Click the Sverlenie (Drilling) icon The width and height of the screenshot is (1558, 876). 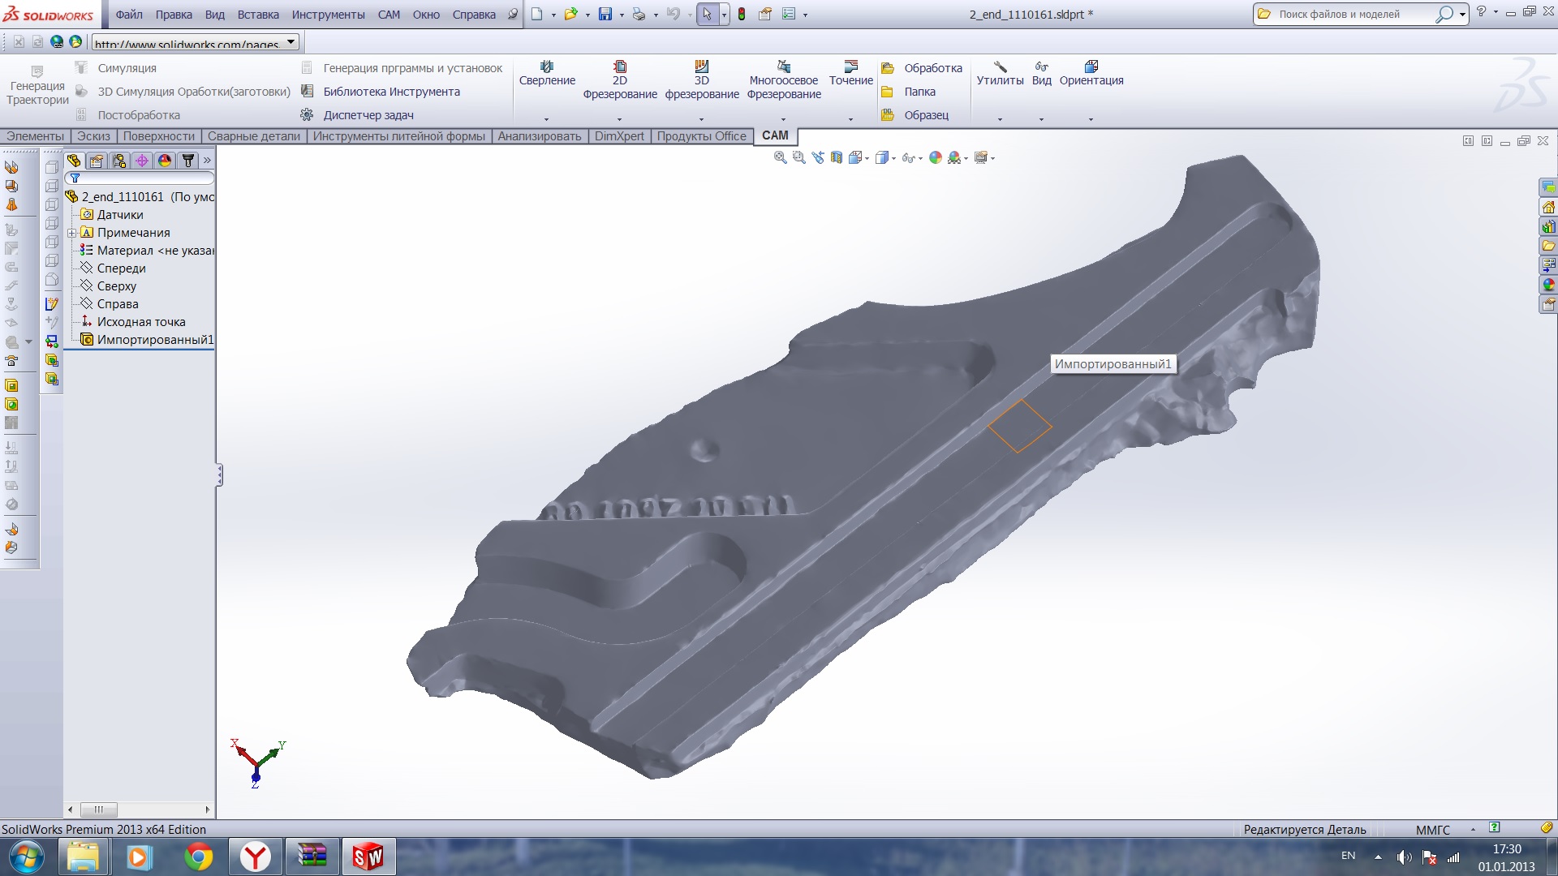coord(547,67)
